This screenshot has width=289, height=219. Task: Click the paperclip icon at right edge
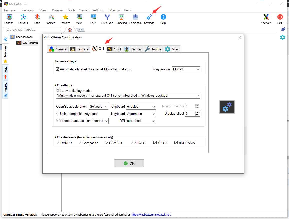point(283,29)
